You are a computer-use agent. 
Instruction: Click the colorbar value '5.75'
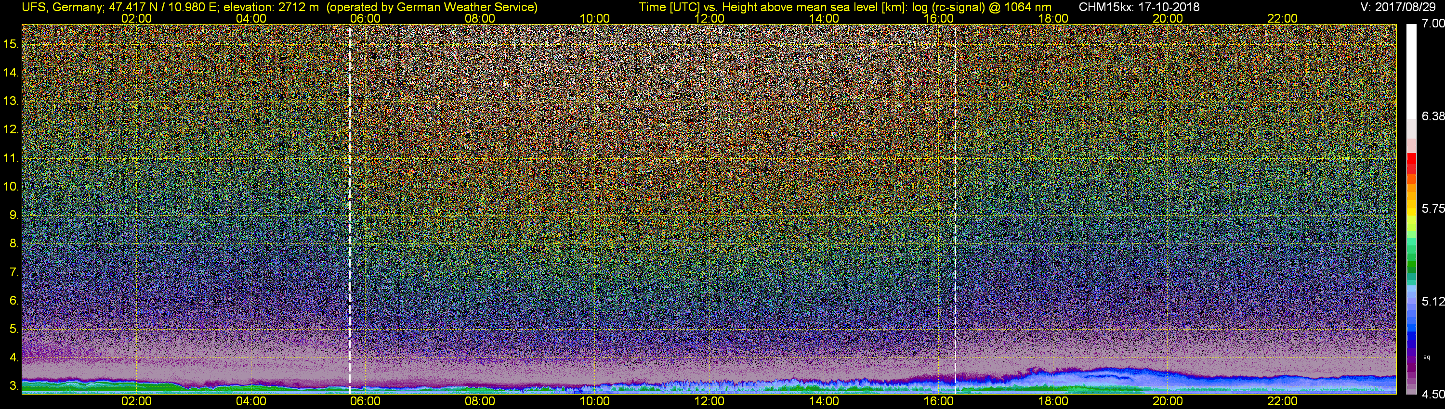[x=1433, y=208]
